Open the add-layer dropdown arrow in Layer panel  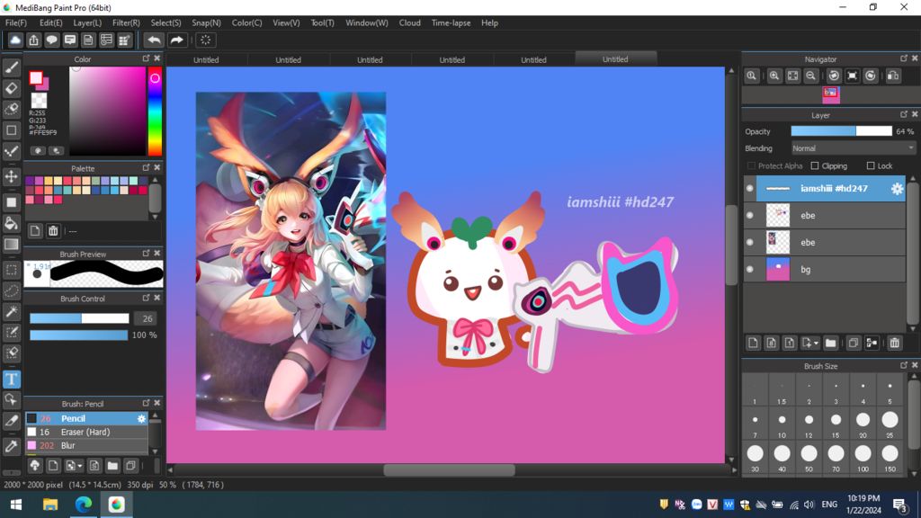(816, 343)
